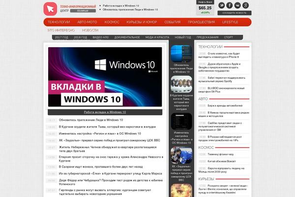Screen dimensions: 295x197
Task: Click the thumbnail for the Курган drug story
Action: pyautogui.click(x=181, y=84)
